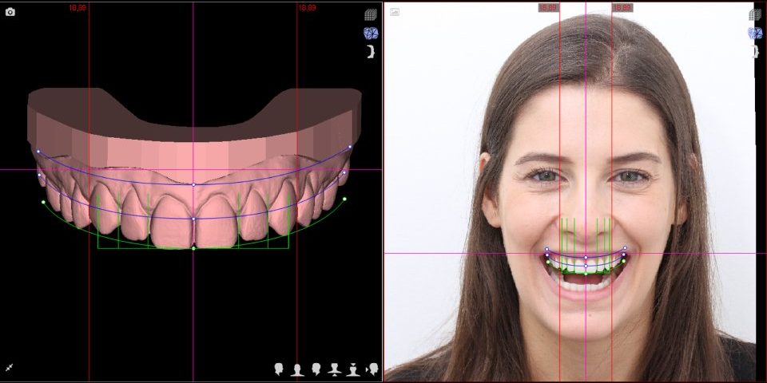Screen dimensions: 767x383
Task: Click the right 18,89 label above the photo
Action: point(622,8)
